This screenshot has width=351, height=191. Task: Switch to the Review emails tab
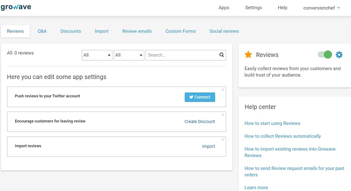click(137, 31)
